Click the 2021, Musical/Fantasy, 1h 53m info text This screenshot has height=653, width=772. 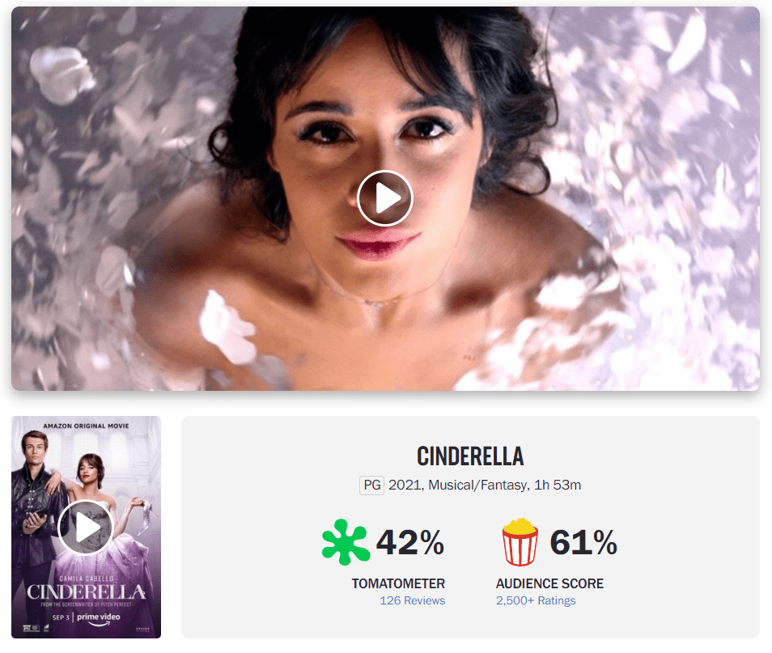click(x=485, y=485)
